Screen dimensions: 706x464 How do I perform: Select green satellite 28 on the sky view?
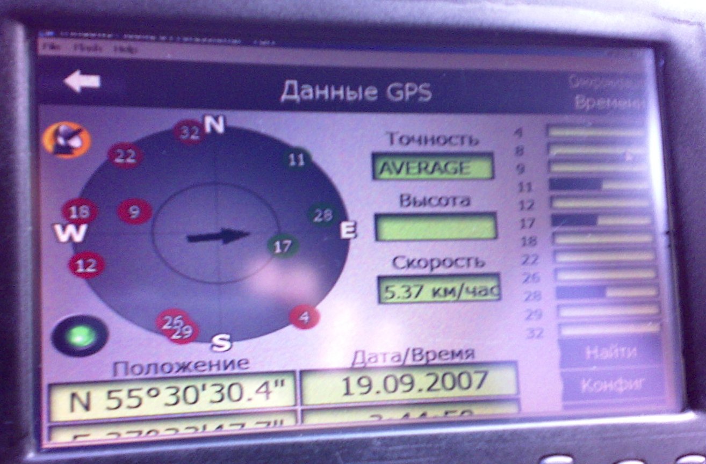click(x=322, y=215)
